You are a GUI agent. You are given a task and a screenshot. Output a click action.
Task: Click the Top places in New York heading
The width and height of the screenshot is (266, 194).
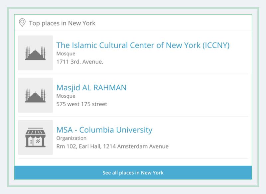pos(62,23)
